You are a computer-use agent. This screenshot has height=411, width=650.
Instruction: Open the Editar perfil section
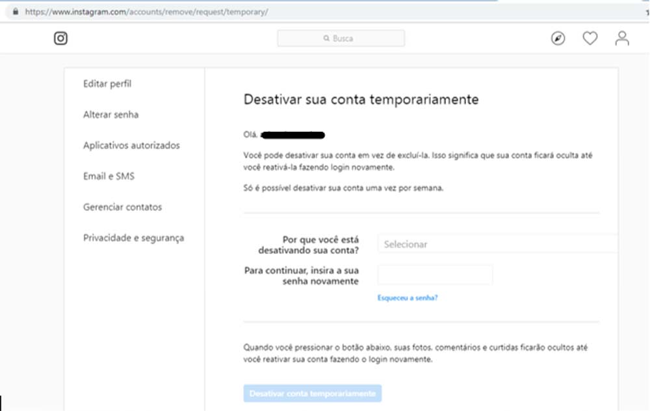[x=107, y=84]
